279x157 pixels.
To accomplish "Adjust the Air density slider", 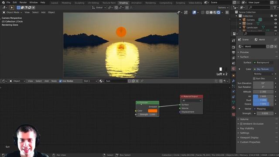I will [x=263, y=96].
